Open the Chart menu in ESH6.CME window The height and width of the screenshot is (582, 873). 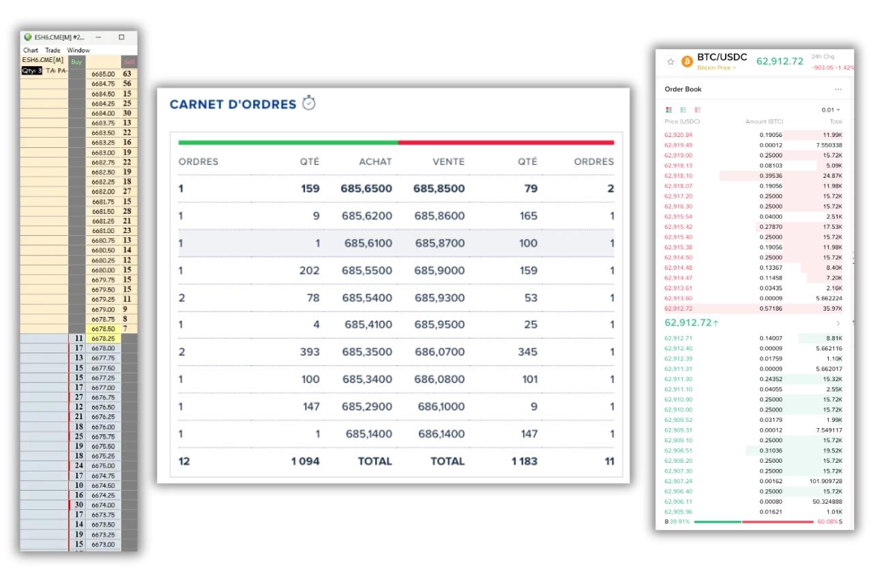31,50
